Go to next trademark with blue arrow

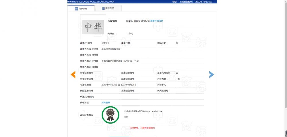pos(212,74)
